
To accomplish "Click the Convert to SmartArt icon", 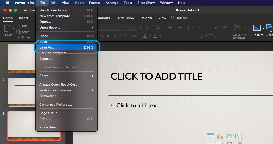I will coord(238,28).
